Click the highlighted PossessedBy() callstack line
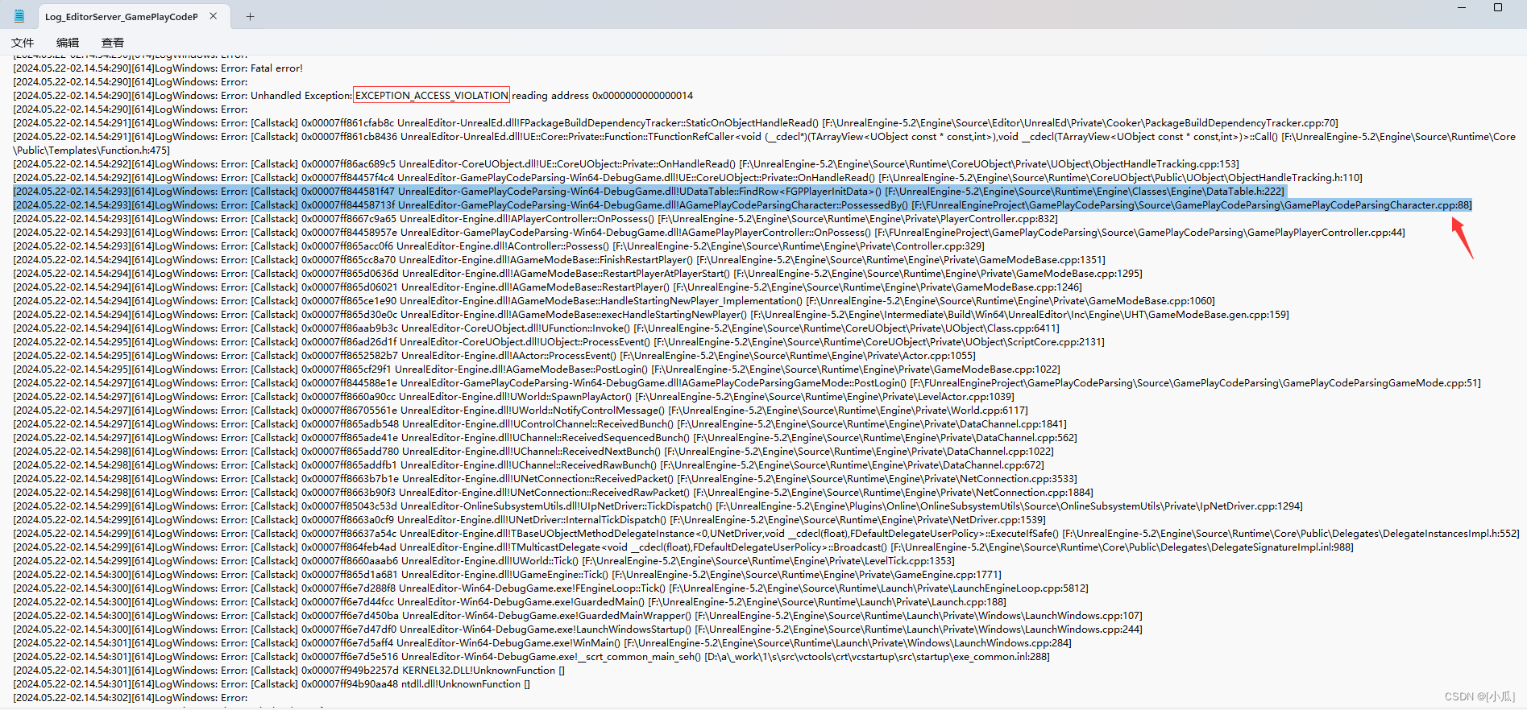 coord(742,205)
